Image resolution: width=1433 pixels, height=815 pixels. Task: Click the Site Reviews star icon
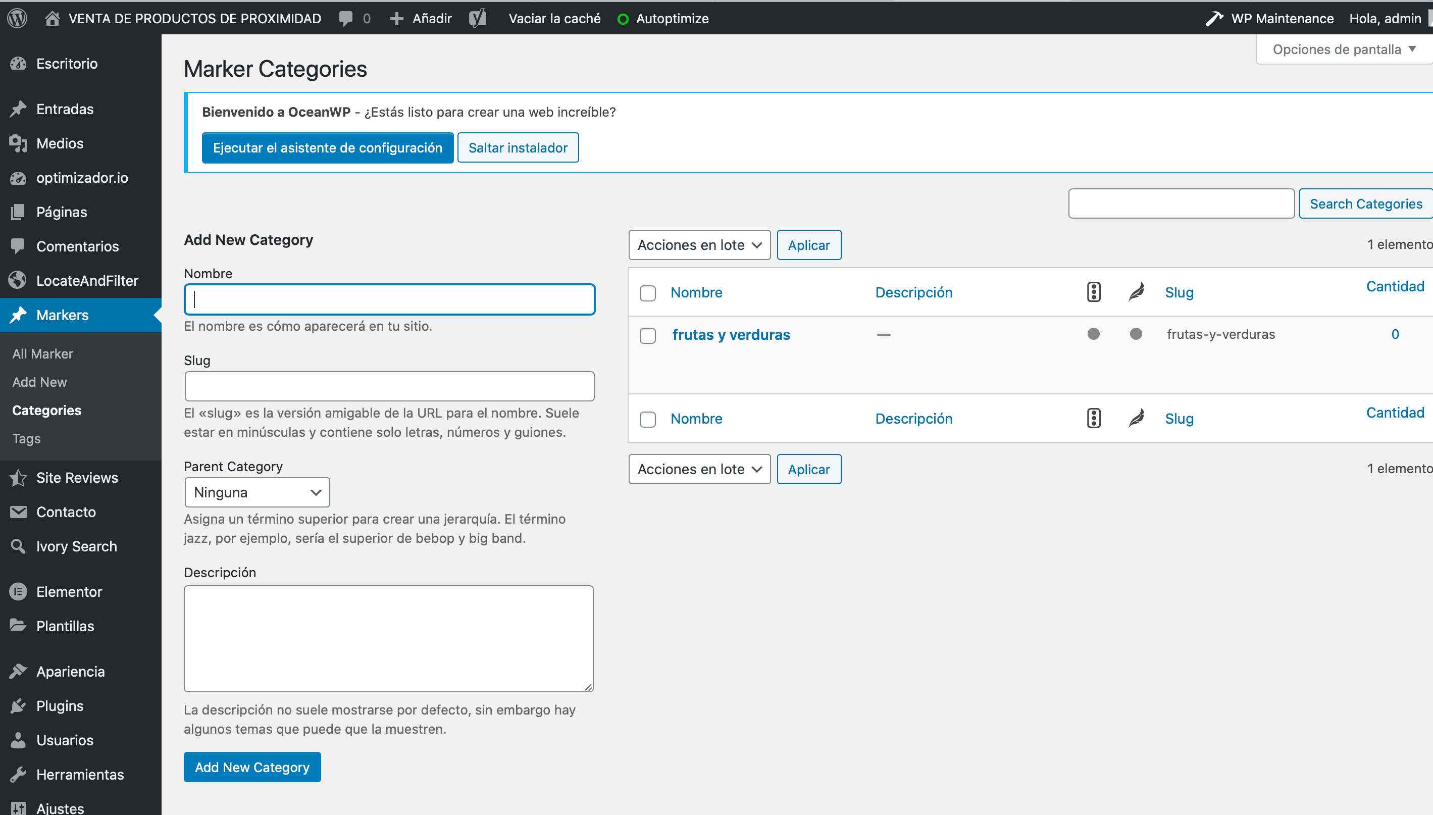(19, 478)
